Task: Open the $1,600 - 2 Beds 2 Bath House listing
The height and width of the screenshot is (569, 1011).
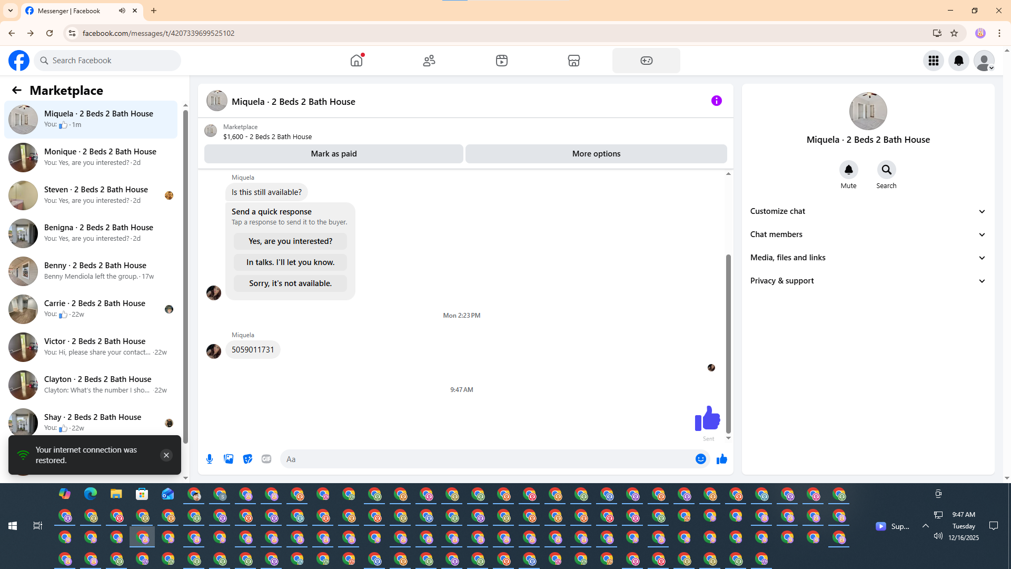Action: click(267, 137)
